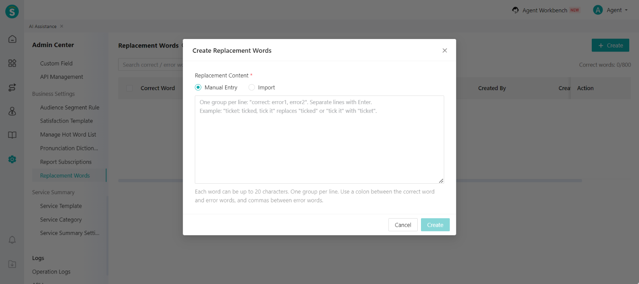Click the NEW badge beside Agent Workbench
Viewport: 639px width, 284px height.
click(x=575, y=10)
